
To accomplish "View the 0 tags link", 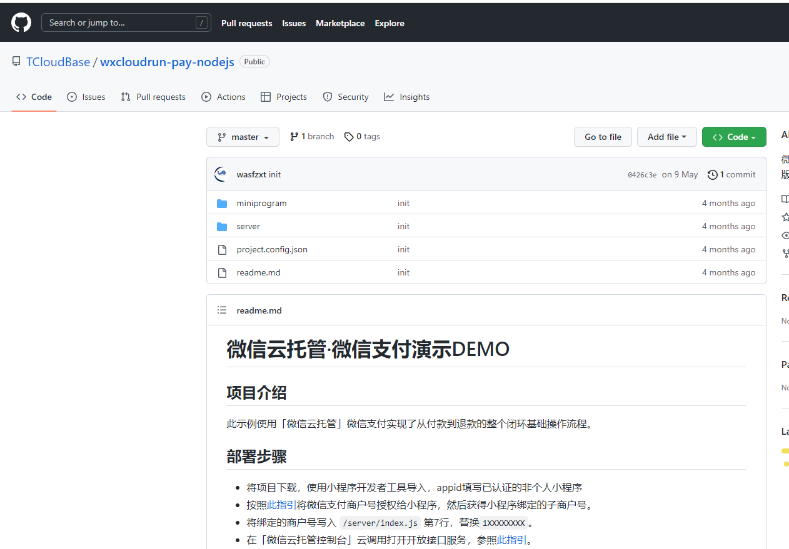I will [x=362, y=137].
